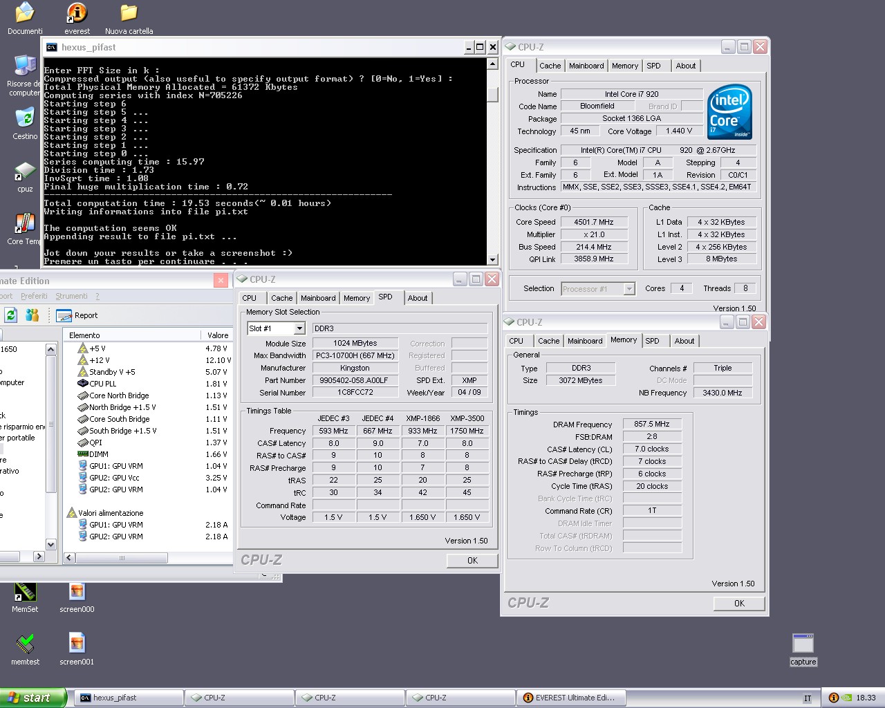
Task: Click the Manufacturer Kingston field
Action: point(355,368)
